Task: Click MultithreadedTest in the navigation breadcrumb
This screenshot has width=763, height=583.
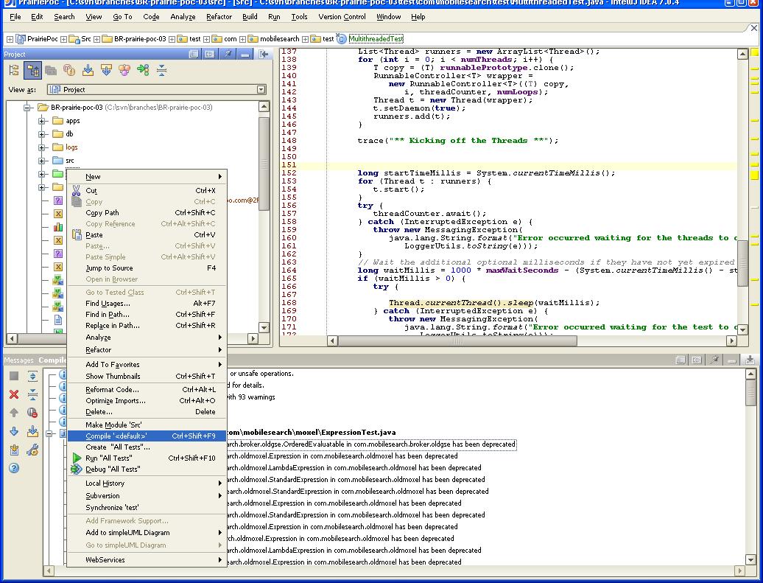Action: (x=376, y=38)
